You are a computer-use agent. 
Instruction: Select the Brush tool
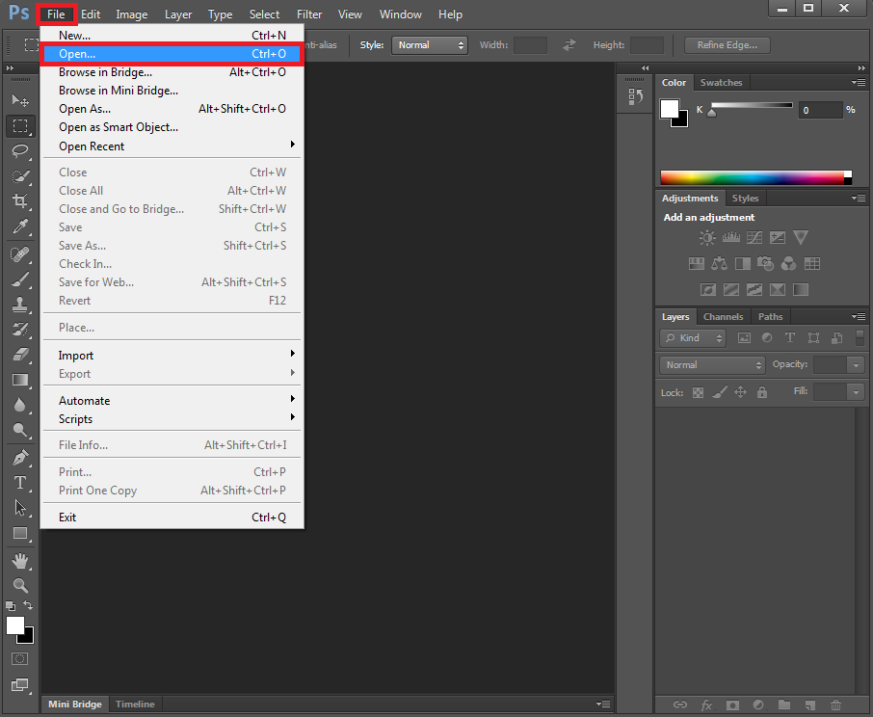click(x=21, y=279)
